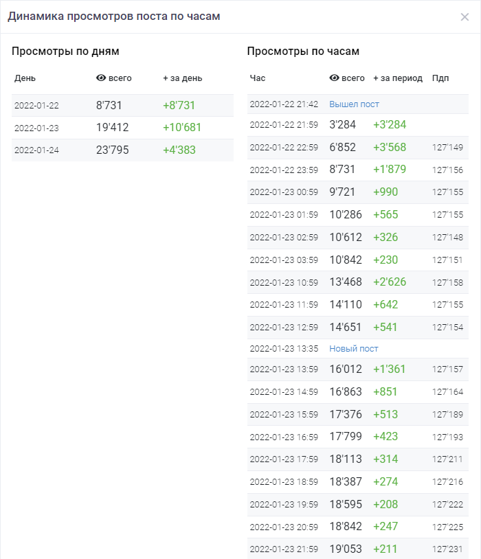The height and width of the screenshot is (559, 481).
Task: Click the 'Час' column header
Action: coord(257,78)
